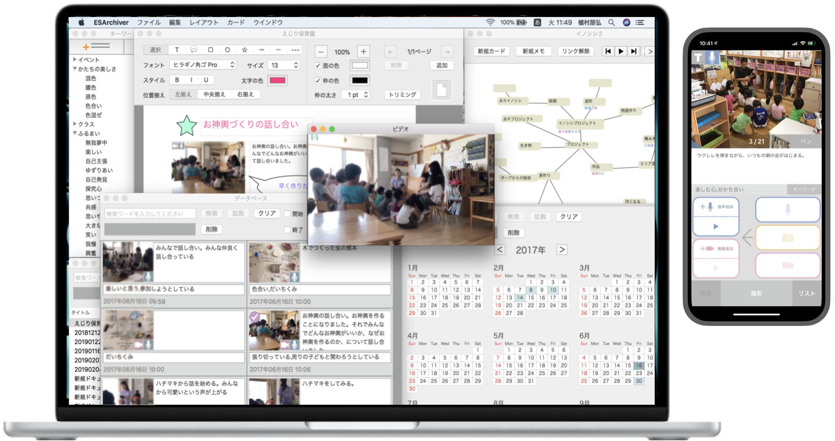Toggle Italic style button

(x=191, y=80)
